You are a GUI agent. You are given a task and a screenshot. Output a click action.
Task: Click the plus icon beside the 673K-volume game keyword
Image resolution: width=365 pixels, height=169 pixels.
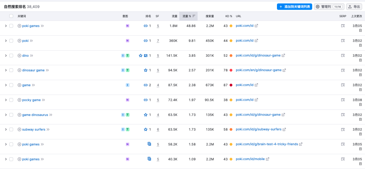[x=19, y=85]
